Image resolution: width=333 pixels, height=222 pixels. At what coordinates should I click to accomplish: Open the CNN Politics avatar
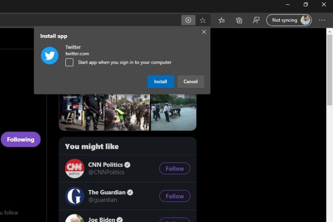click(74, 169)
